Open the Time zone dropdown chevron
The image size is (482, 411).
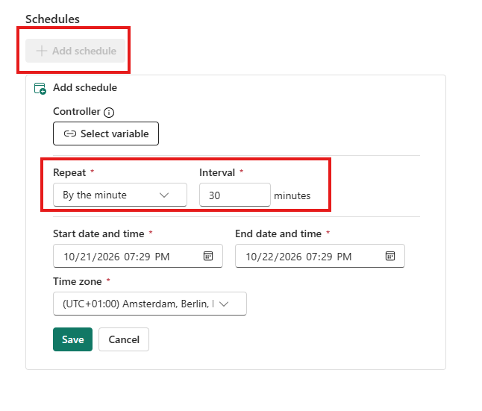pos(224,304)
